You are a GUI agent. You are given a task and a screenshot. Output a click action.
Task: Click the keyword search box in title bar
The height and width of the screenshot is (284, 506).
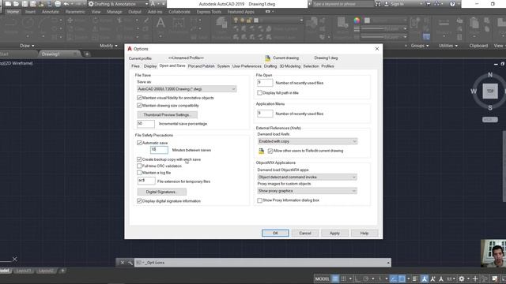pyautogui.click(x=342, y=4)
